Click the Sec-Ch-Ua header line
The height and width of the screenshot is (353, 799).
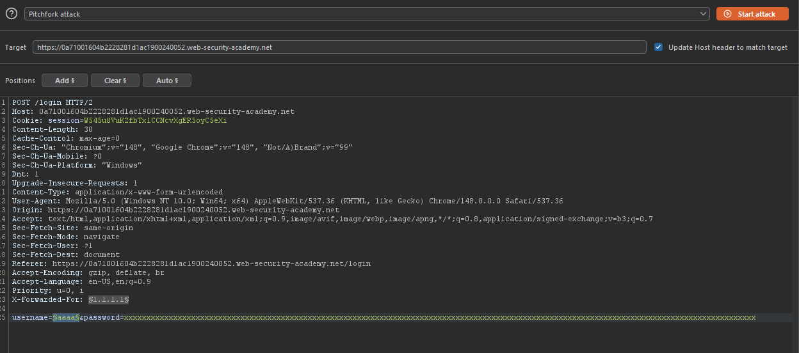pos(182,147)
